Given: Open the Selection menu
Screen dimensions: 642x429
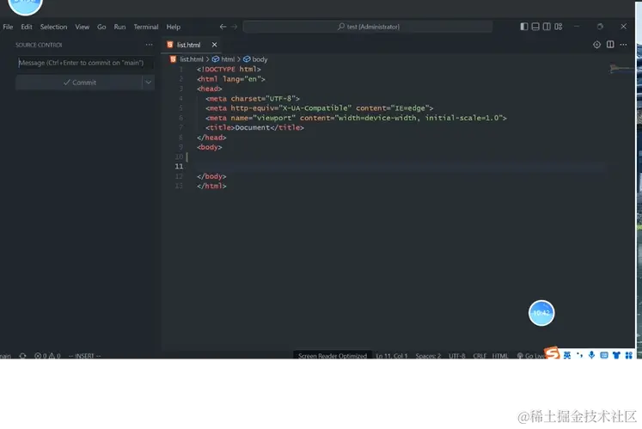Looking at the screenshot, I should pyautogui.click(x=53, y=27).
